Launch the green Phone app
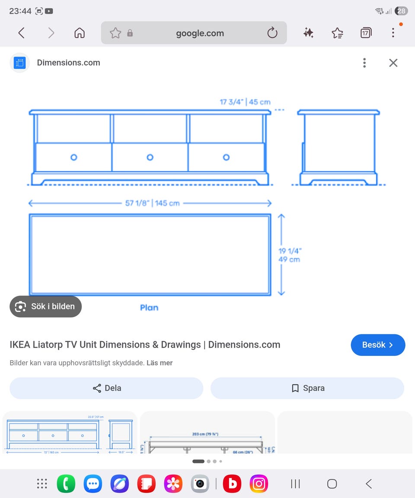Viewport: 415px width, 498px height. pyautogui.click(x=66, y=484)
